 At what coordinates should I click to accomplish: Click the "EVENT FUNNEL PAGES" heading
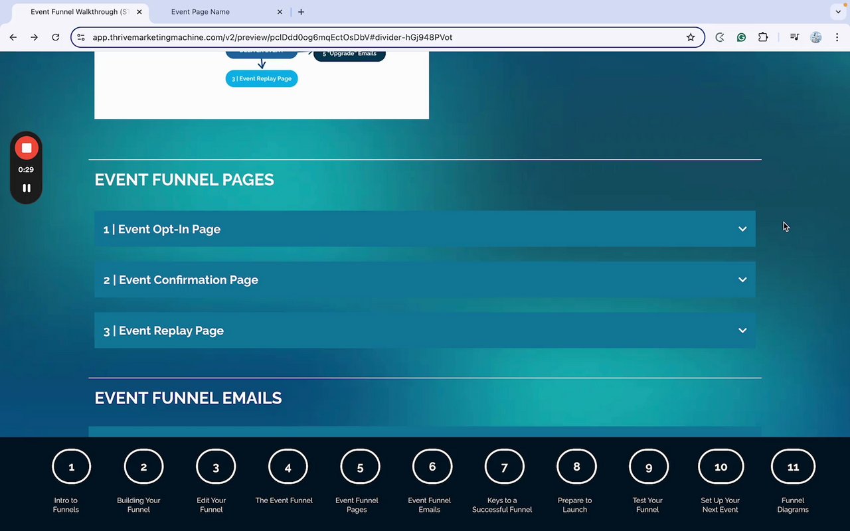[185, 180]
